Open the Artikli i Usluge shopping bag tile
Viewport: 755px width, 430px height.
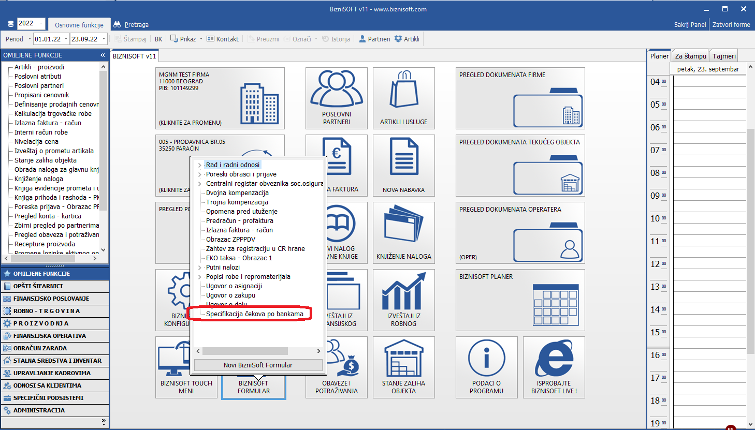403,98
